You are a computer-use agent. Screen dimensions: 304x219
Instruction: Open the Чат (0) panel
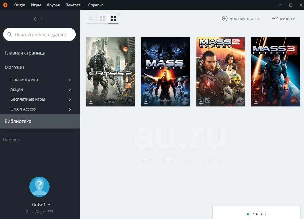256,212
